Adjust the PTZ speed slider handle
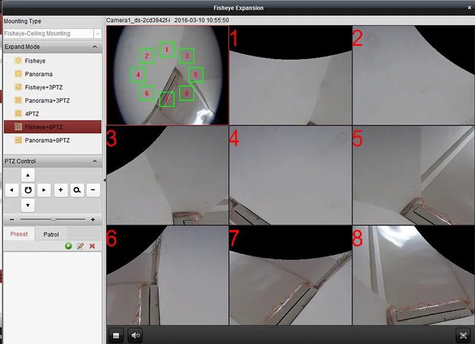This screenshot has height=344, width=475. click(53, 219)
